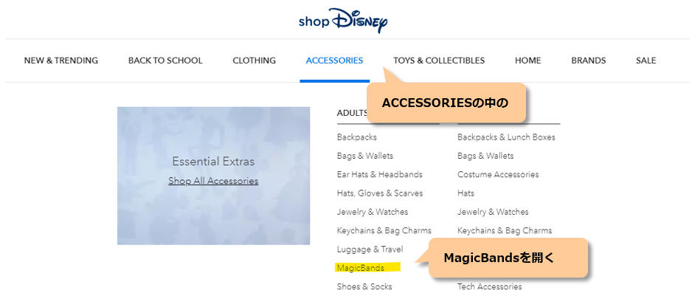Open the BRANDS menu

588,61
